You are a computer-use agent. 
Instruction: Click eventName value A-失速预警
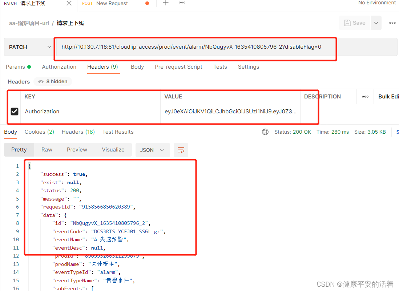tap(108, 239)
